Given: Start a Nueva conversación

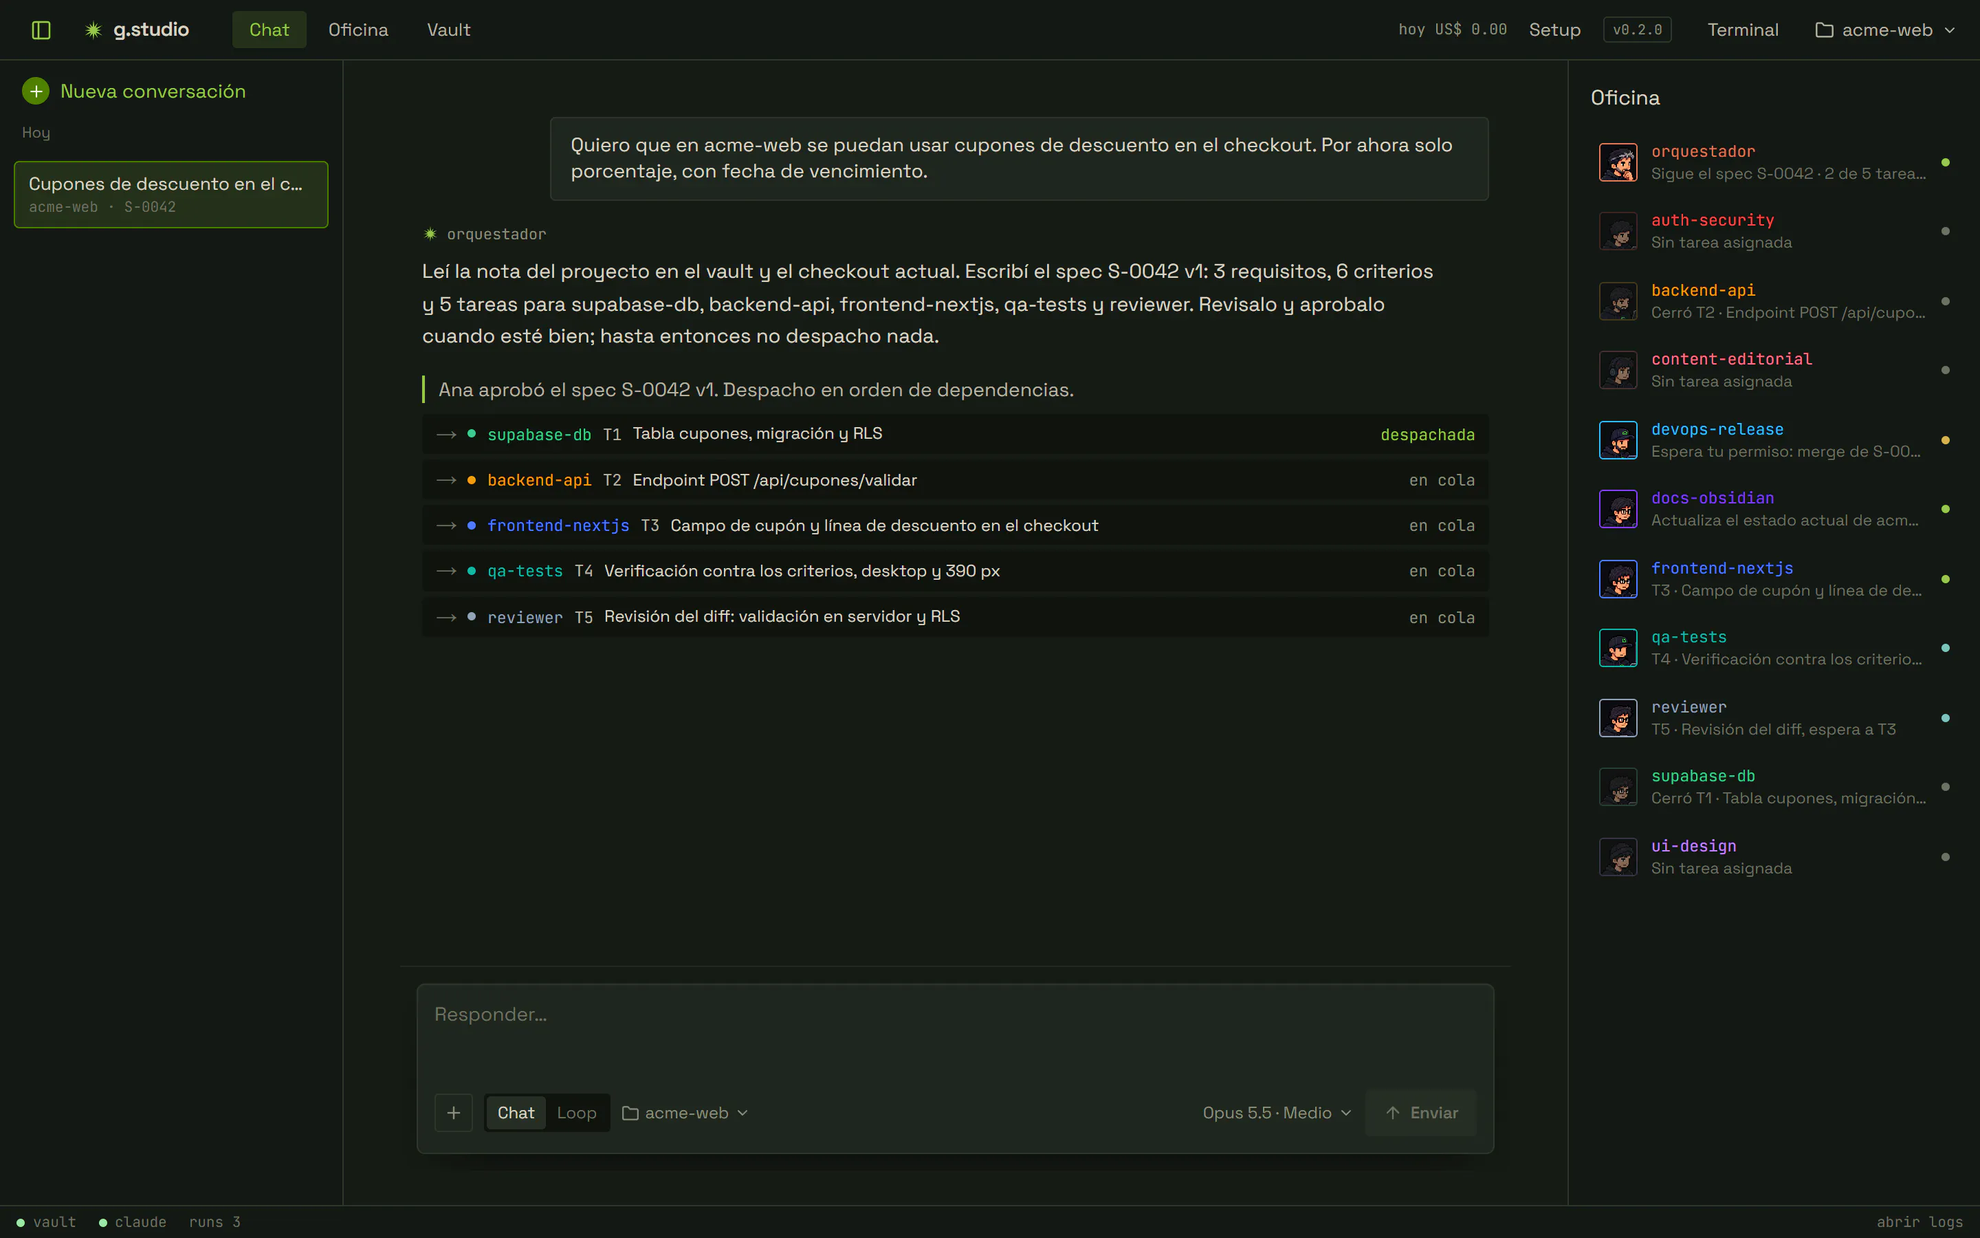Looking at the screenshot, I should 134,91.
